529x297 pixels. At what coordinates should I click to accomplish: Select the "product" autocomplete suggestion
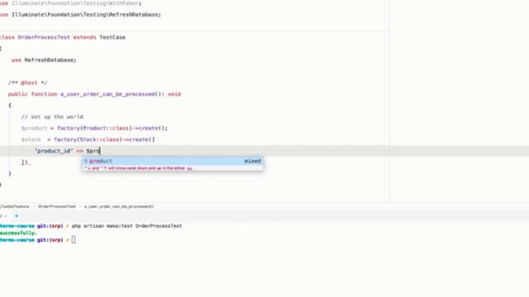click(173, 161)
